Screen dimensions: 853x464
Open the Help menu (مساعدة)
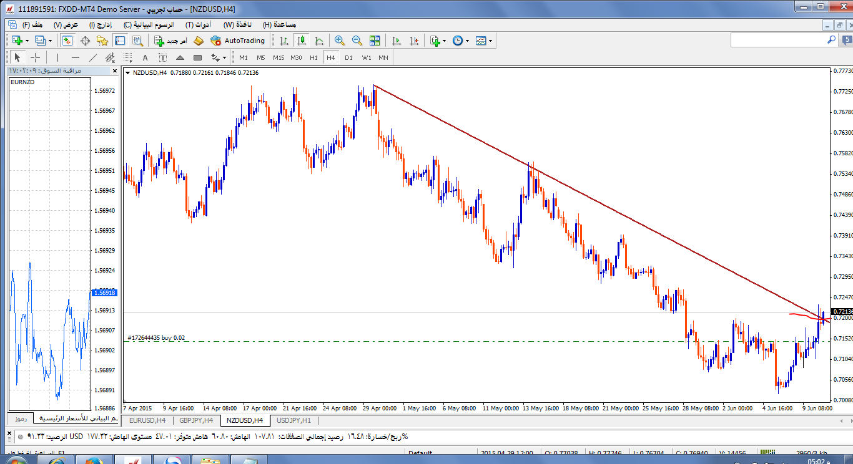pos(280,25)
